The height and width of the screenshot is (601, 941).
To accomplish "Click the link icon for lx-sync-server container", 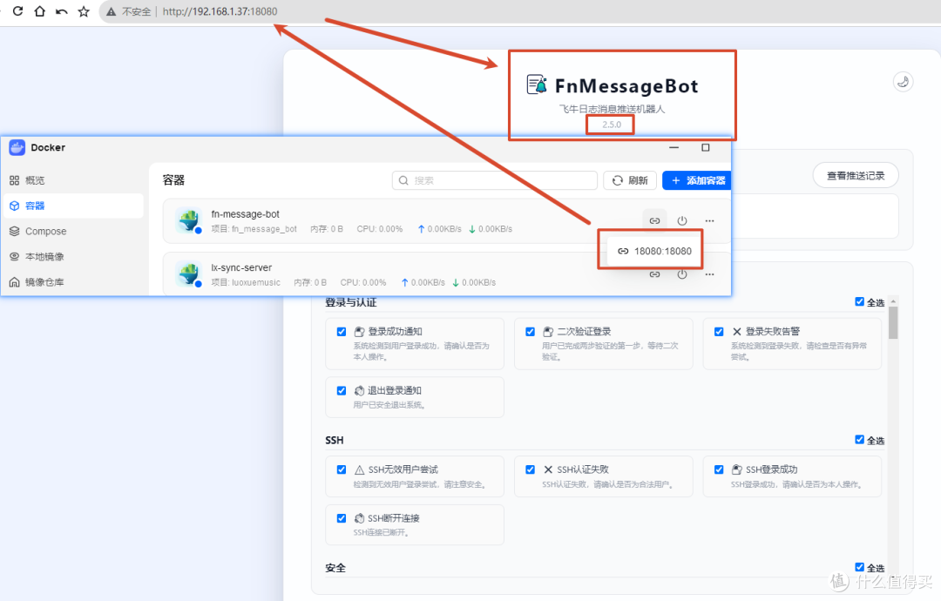I will point(654,274).
